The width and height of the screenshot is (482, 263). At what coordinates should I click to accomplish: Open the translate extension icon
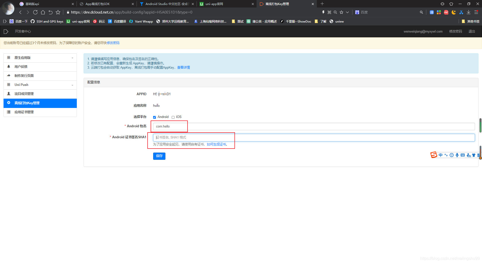coord(432,12)
